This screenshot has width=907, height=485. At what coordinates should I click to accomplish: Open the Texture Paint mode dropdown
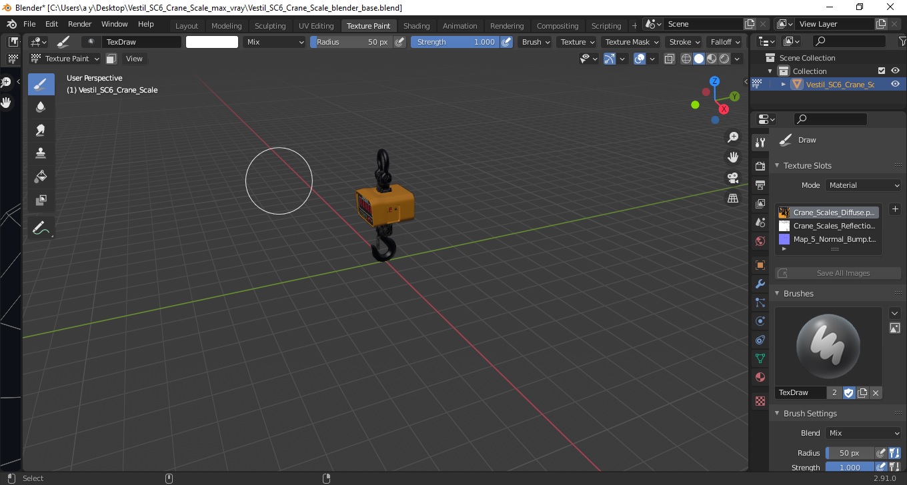pos(65,59)
